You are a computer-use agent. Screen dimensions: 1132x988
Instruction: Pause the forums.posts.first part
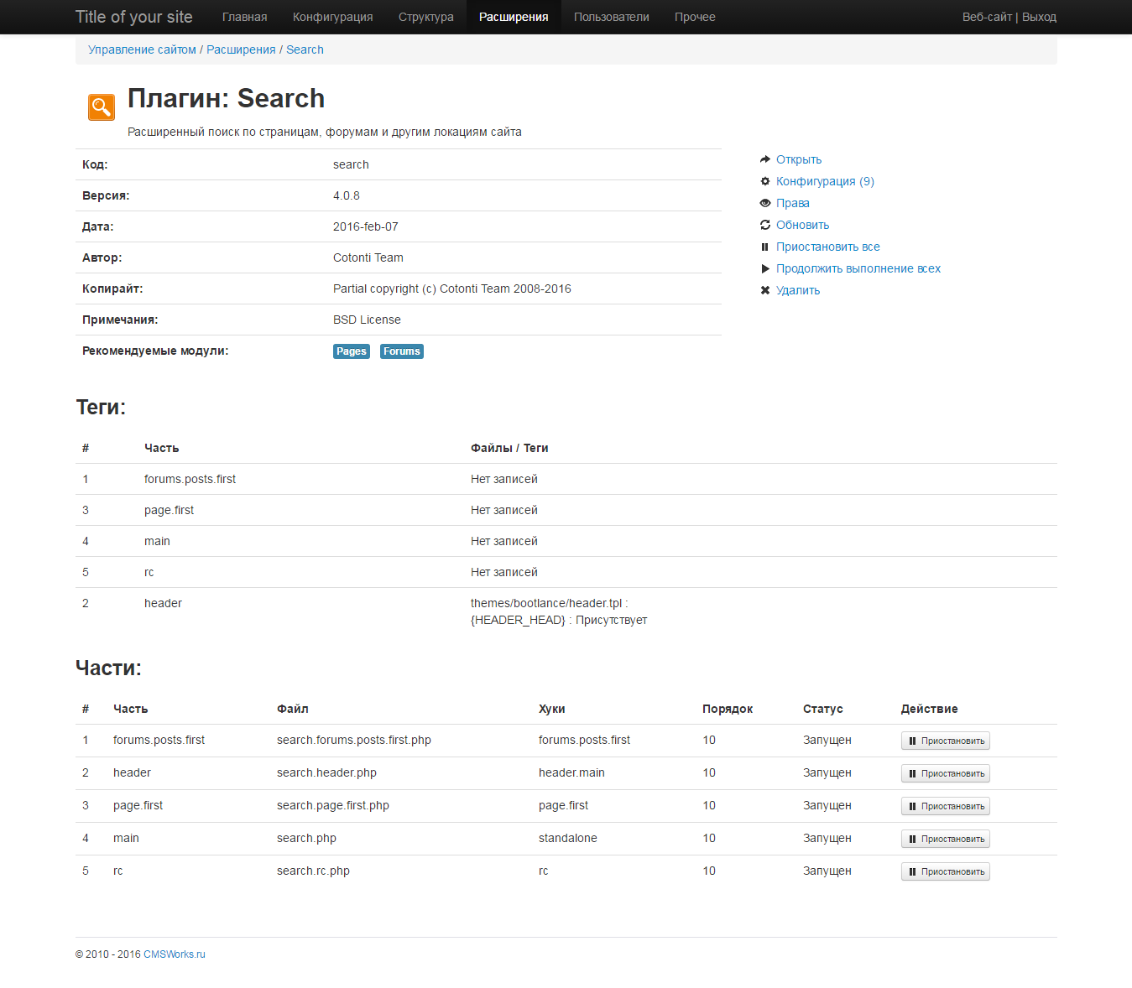(945, 741)
